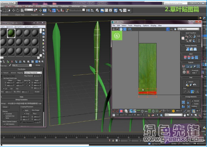Image resolution: width=207 pixels, height=147 pixels.
Task: Toggle the Detach checkbox in Peel rollout
Action: coord(186,82)
